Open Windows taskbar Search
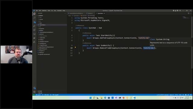Viewport: 193px width, 109px height. 94,98
